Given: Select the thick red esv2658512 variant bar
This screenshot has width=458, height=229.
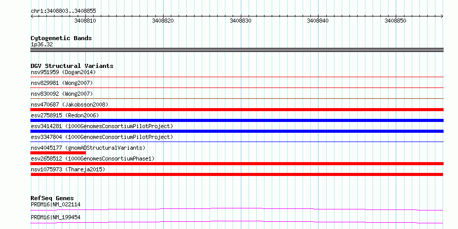Looking at the screenshot, I should [237, 164].
